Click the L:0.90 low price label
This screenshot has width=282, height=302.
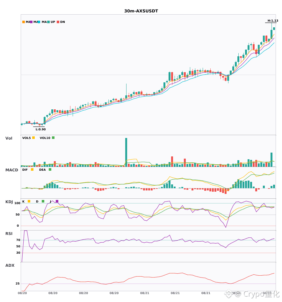[40, 129]
